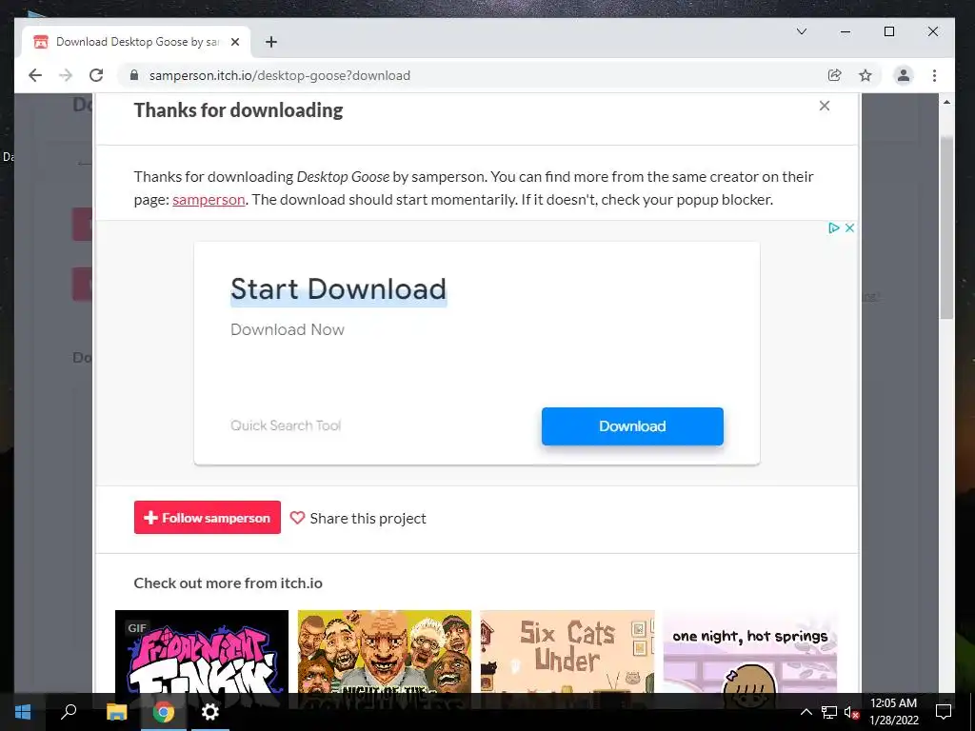Open Settings from the taskbar gear

click(x=210, y=712)
